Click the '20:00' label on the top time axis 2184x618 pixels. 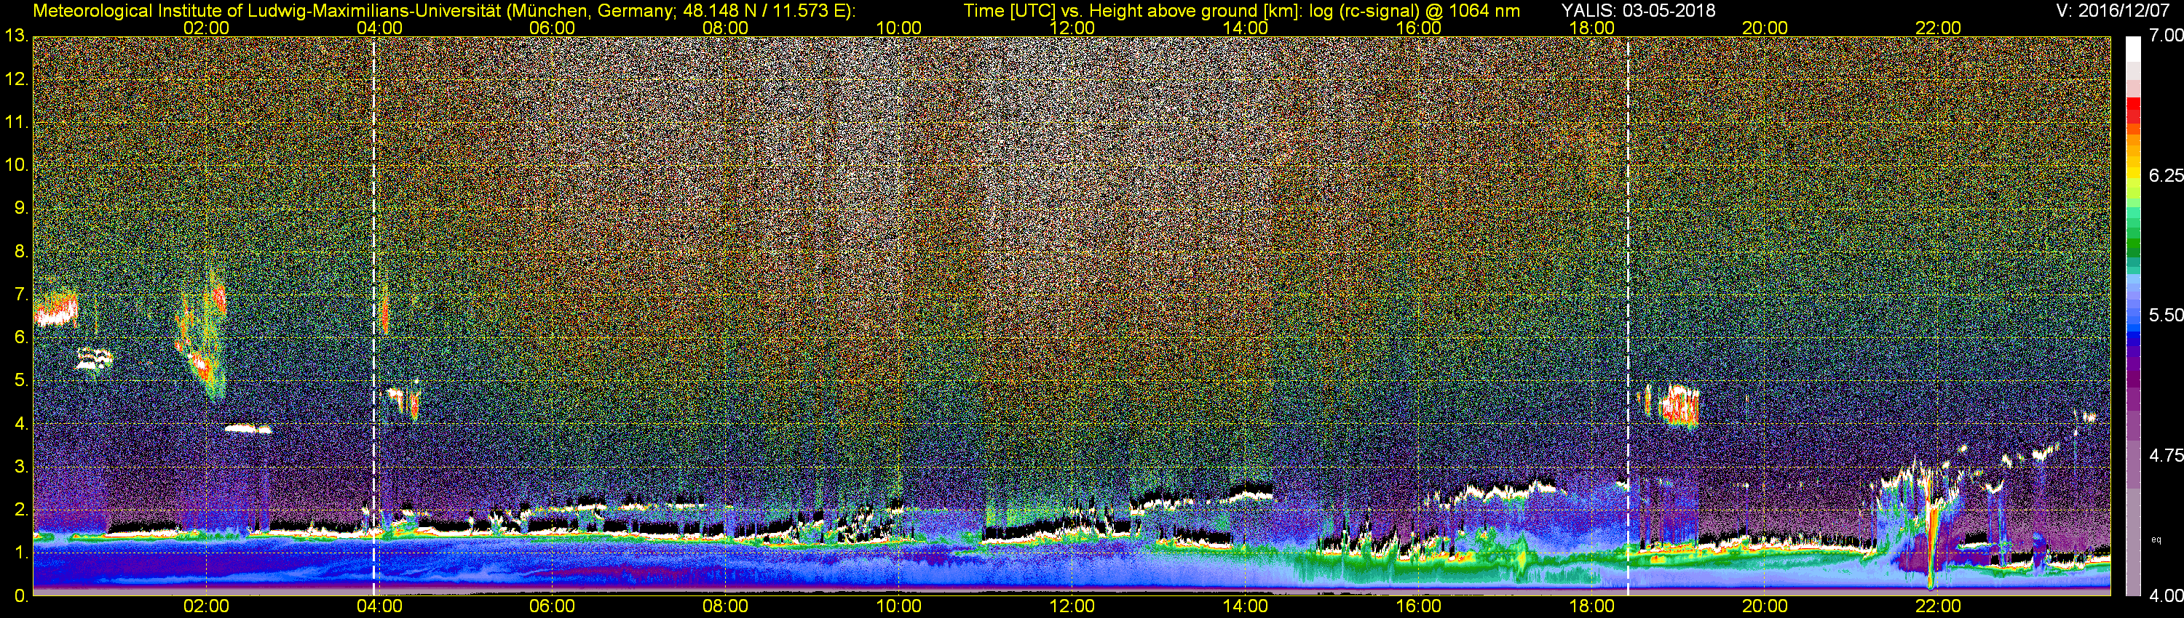(x=1765, y=28)
